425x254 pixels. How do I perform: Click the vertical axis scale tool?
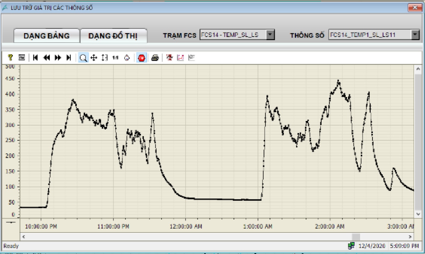pos(105,58)
